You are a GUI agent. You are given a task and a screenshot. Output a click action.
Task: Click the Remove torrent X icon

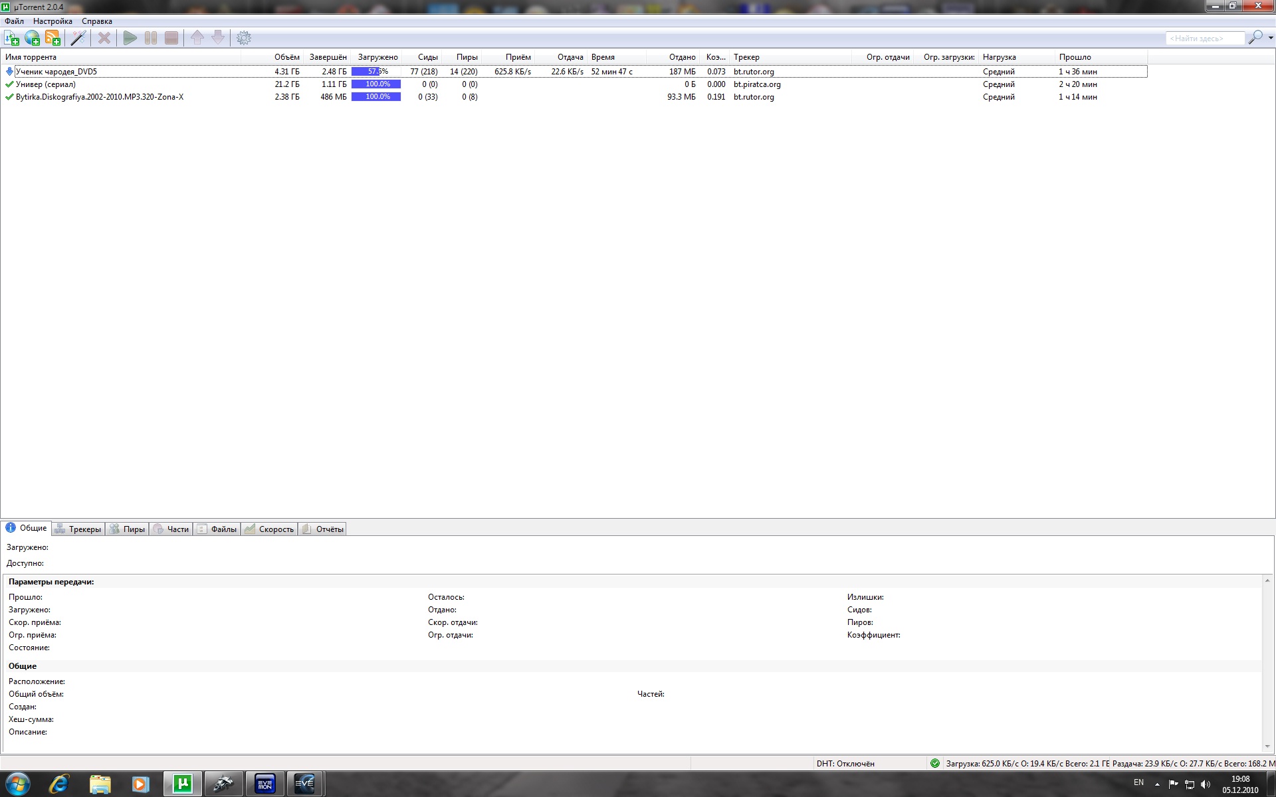point(104,38)
